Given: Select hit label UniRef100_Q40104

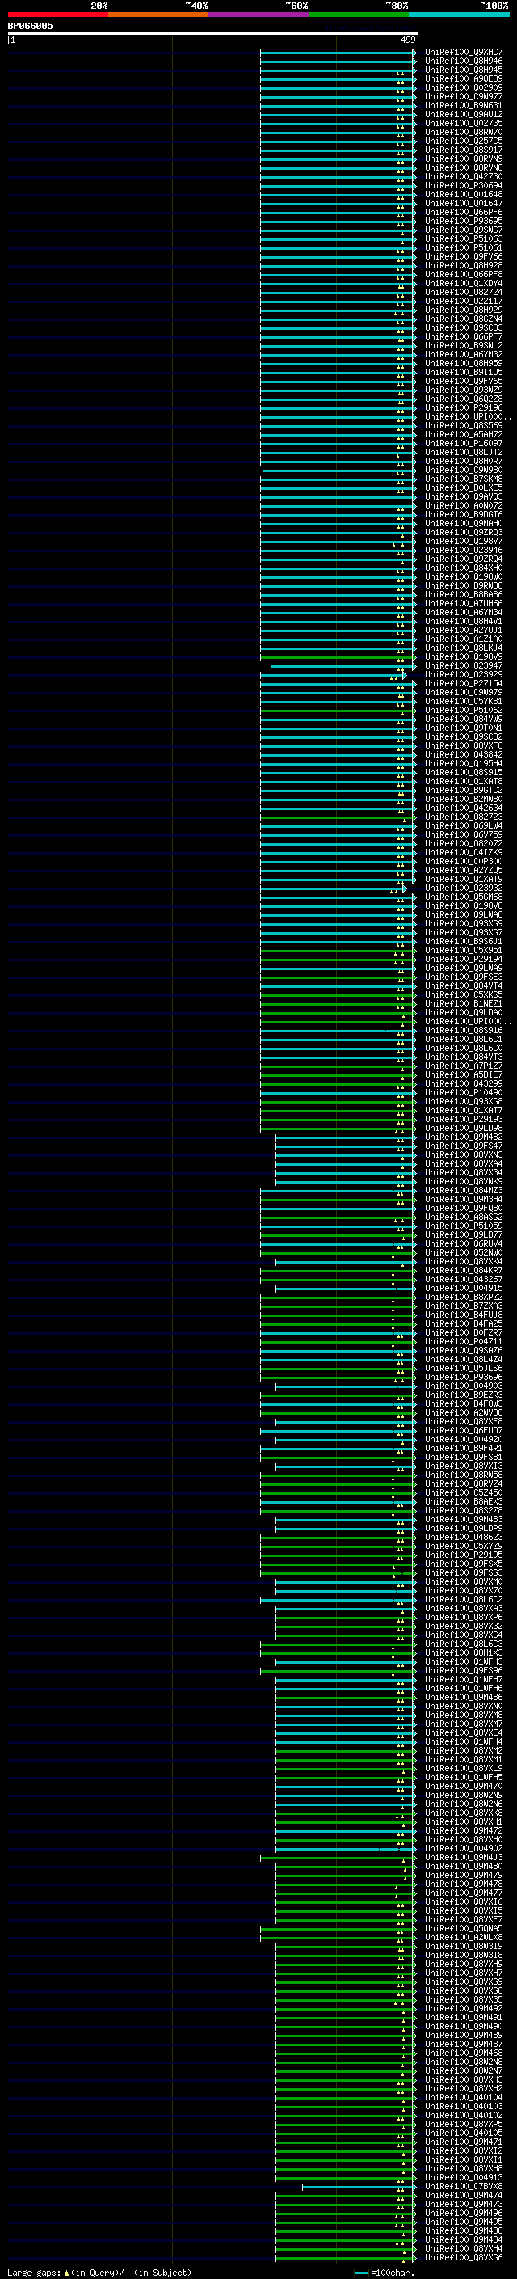Looking at the screenshot, I should [x=464, y=2098].
